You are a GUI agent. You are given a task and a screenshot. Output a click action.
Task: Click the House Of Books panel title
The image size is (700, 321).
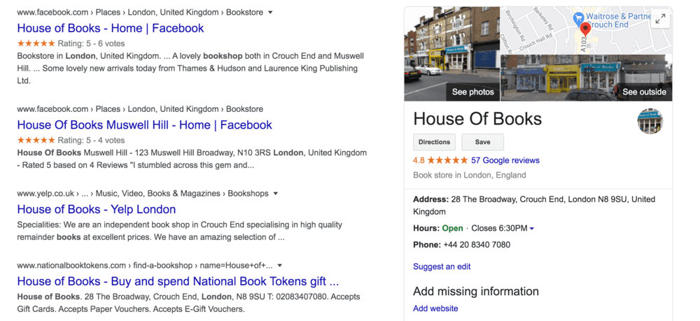click(x=477, y=119)
